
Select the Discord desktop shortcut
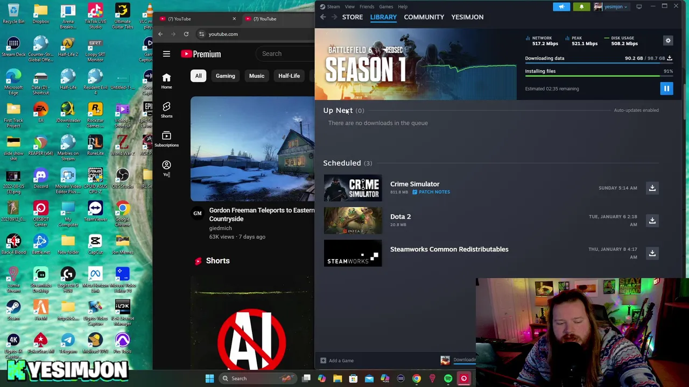[40, 179]
